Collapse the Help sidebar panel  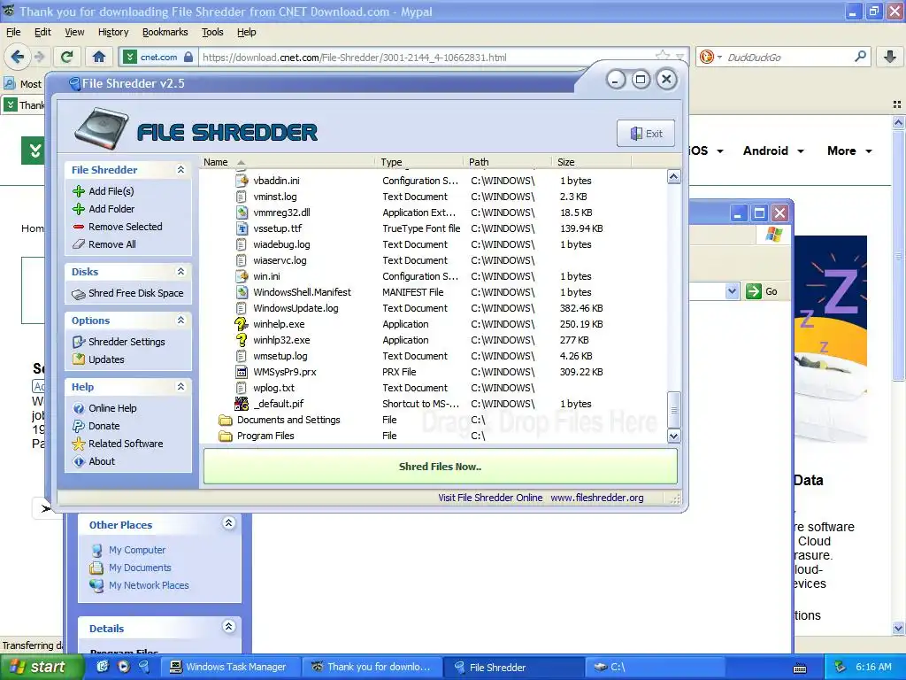180,386
